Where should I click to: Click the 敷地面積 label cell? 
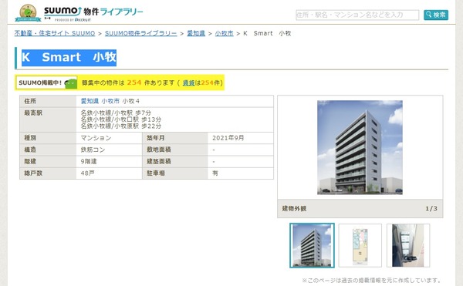click(x=175, y=150)
